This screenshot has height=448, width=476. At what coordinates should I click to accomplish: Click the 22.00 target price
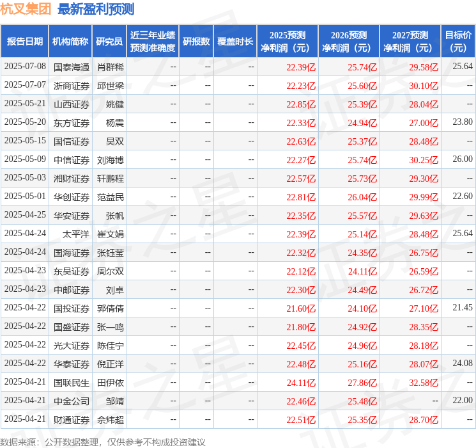click(x=463, y=400)
